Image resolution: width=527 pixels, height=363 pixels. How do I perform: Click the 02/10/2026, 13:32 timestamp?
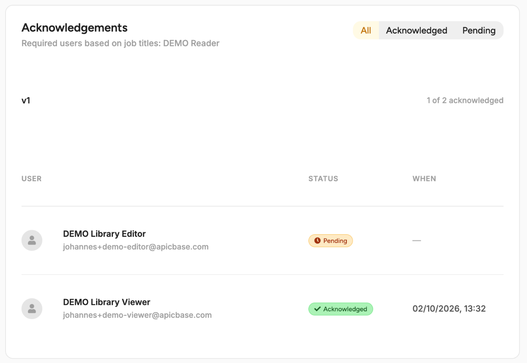point(449,309)
